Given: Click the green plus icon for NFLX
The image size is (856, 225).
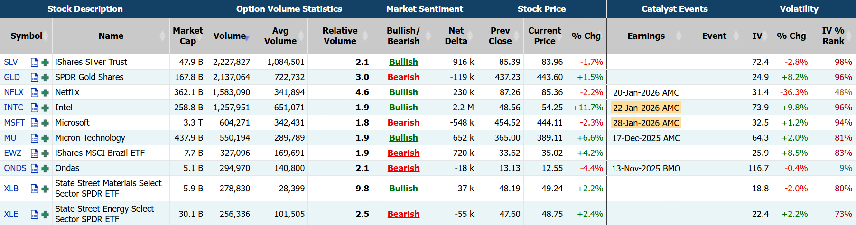Looking at the screenshot, I should 45,92.
